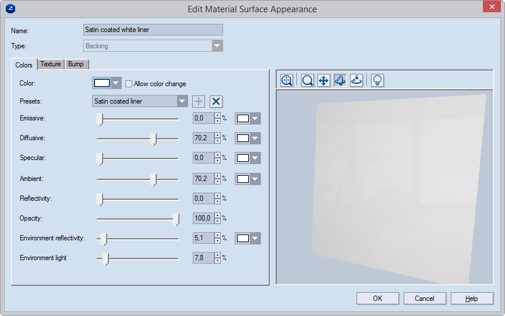Select the zoom magnifier tool
The height and width of the screenshot is (316, 505).
(x=308, y=80)
